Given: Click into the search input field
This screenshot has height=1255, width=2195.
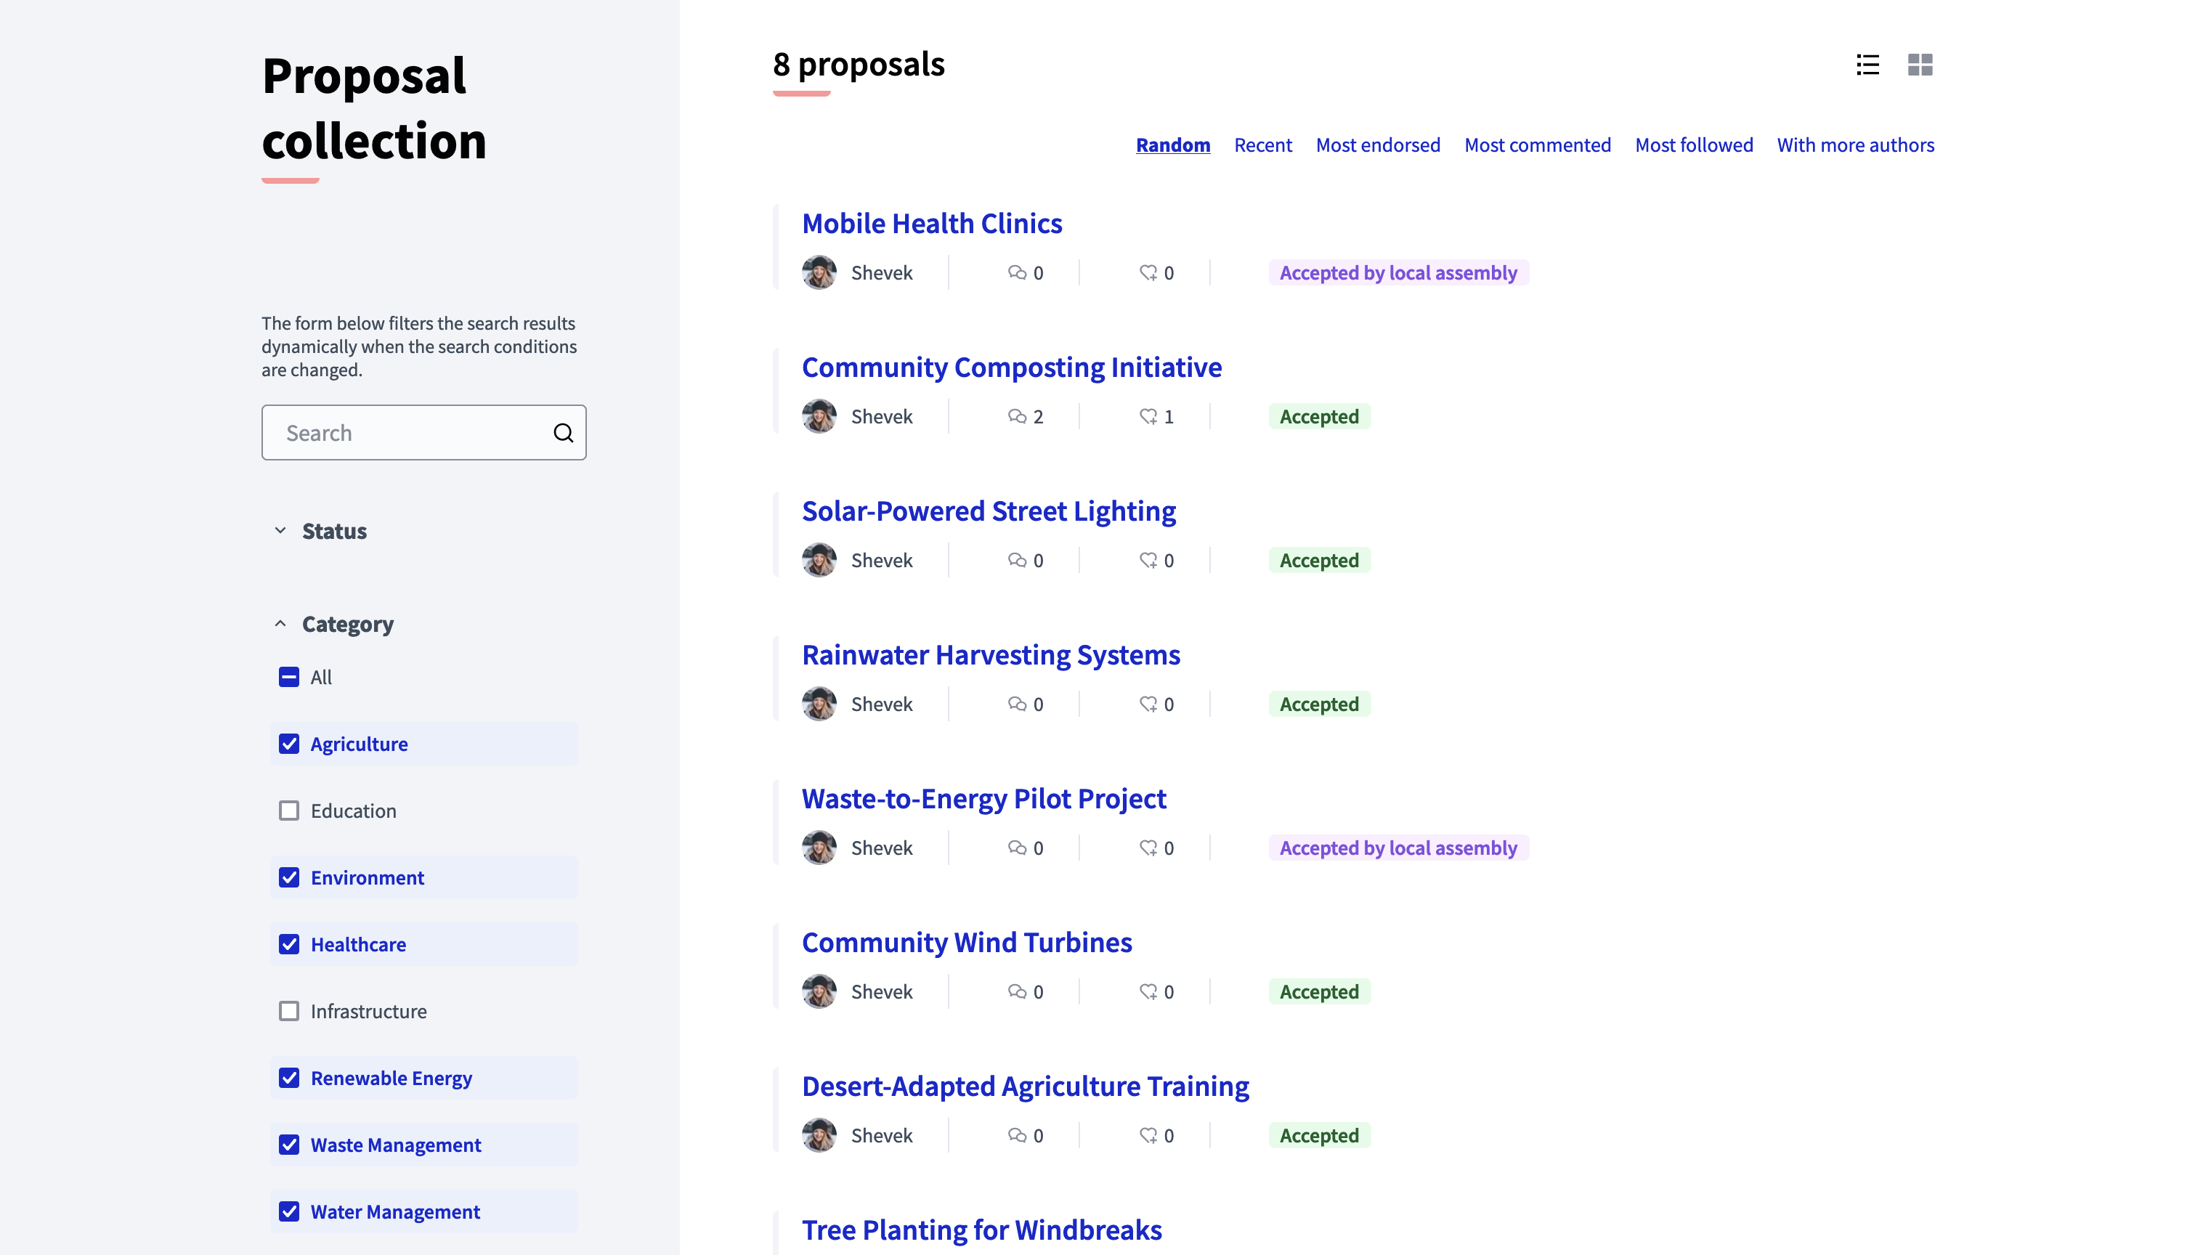Looking at the screenshot, I should (423, 432).
